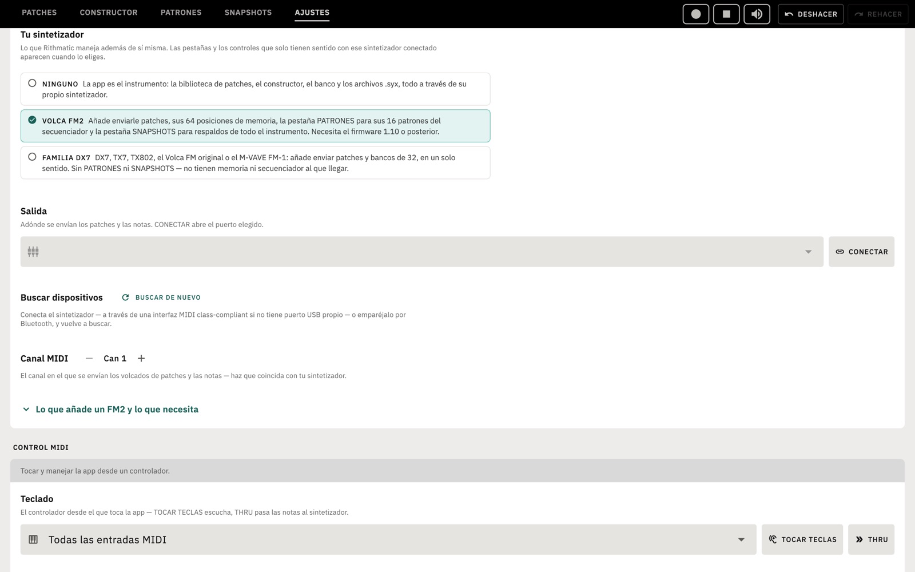The width and height of the screenshot is (915, 572).
Task: Click the Canal MIDI label
Action: tap(45, 359)
